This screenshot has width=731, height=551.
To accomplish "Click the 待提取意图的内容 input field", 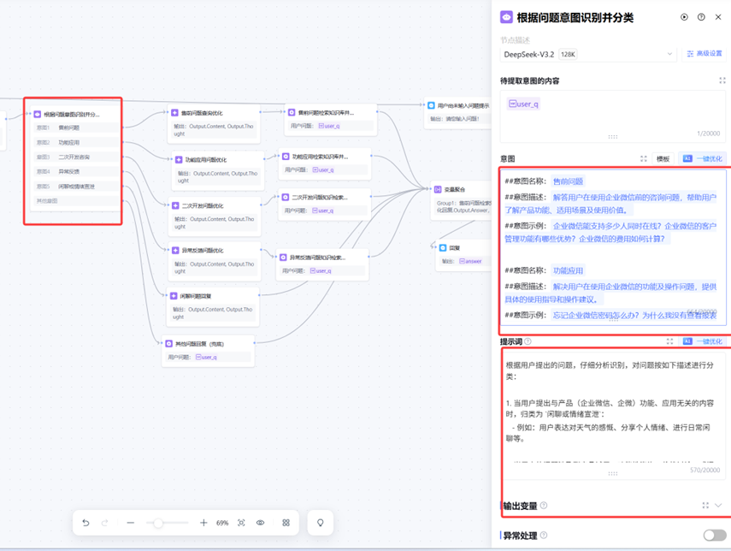I will tap(612, 116).
